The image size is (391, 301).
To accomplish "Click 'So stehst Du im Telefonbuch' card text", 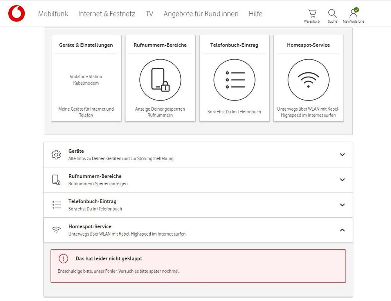I will click(234, 112).
